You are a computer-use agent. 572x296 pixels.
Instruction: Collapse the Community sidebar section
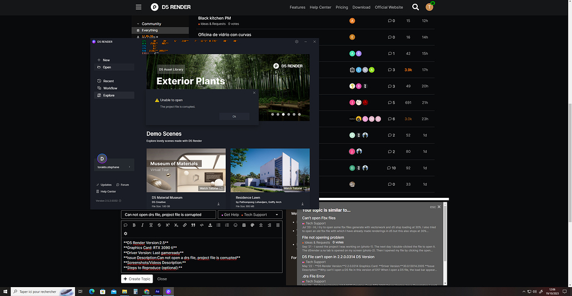pyautogui.click(x=149, y=23)
